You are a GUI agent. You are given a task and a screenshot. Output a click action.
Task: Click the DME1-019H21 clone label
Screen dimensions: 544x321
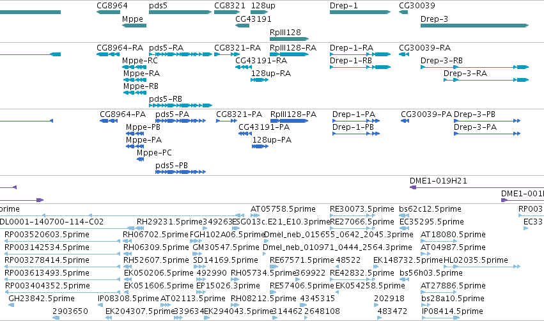coord(438,181)
